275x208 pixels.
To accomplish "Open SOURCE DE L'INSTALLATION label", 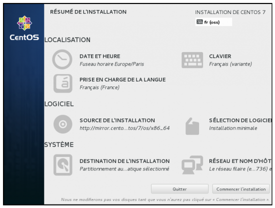I will point(117,120).
